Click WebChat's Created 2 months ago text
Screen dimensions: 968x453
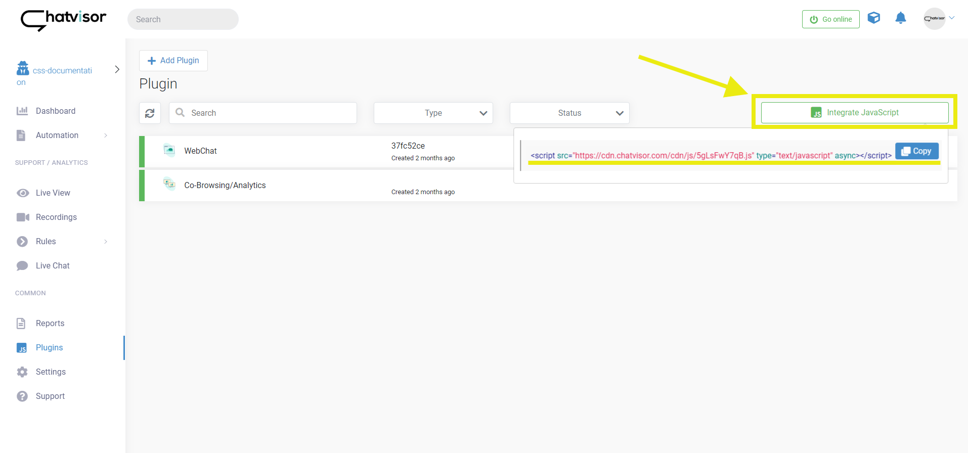click(x=423, y=158)
